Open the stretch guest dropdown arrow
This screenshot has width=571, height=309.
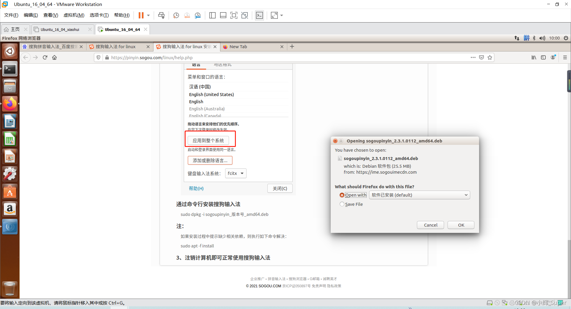(x=282, y=15)
